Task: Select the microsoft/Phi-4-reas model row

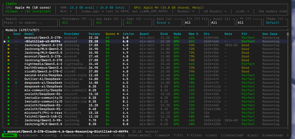Action: (x=145, y=113)
